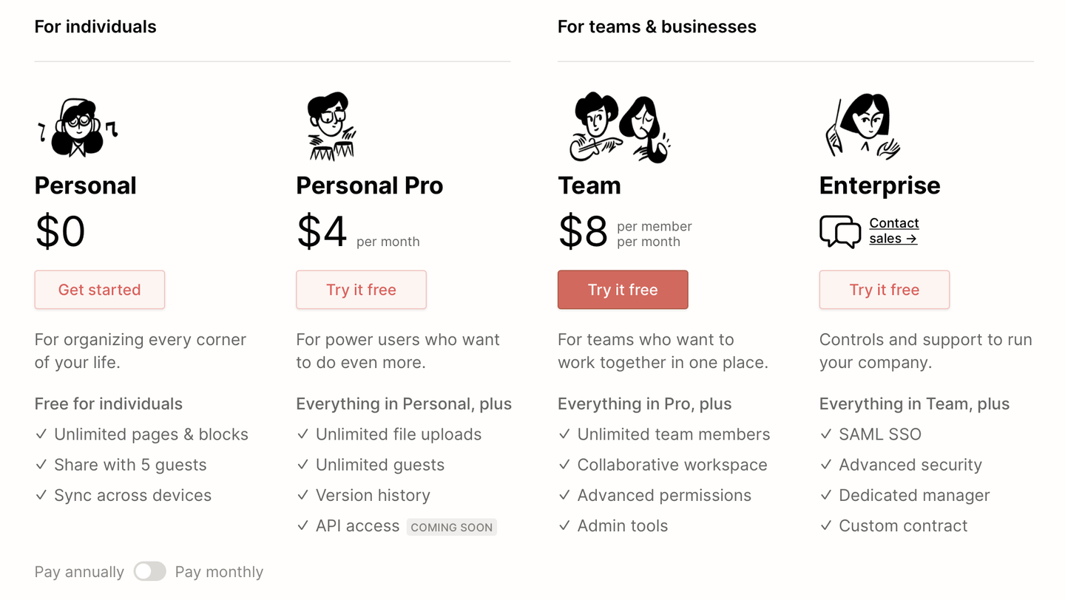This screenshot has width=1065, height=600.
Task: Click the For teams & businesses heading
Action: 657,27
